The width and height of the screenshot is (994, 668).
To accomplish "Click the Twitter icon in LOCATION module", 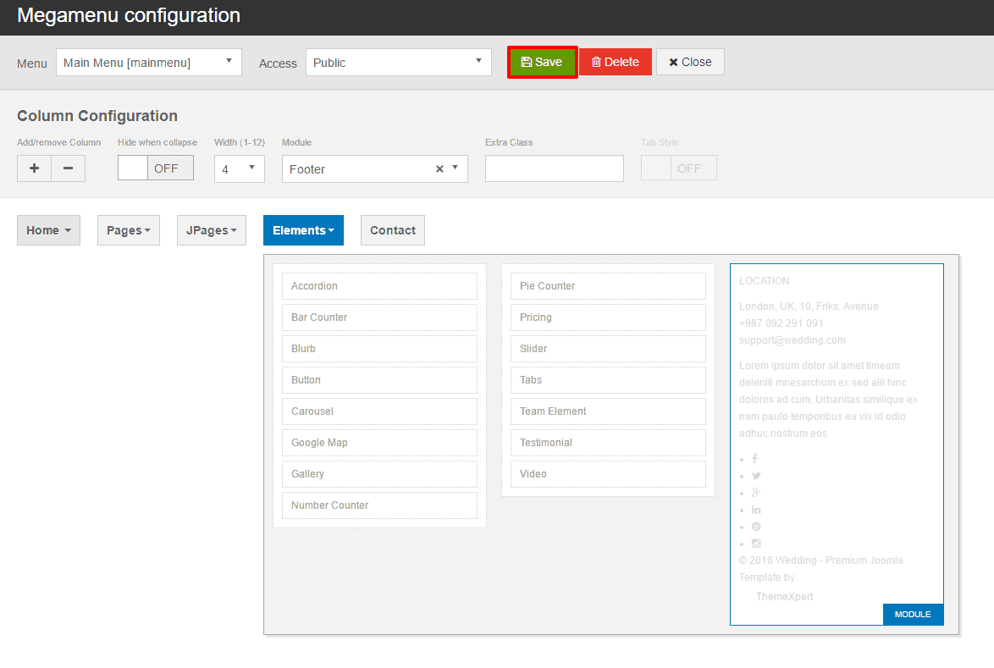I will pyautogui.click(x=755, y=475).
